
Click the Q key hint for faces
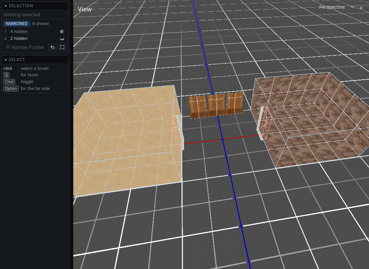6,75
